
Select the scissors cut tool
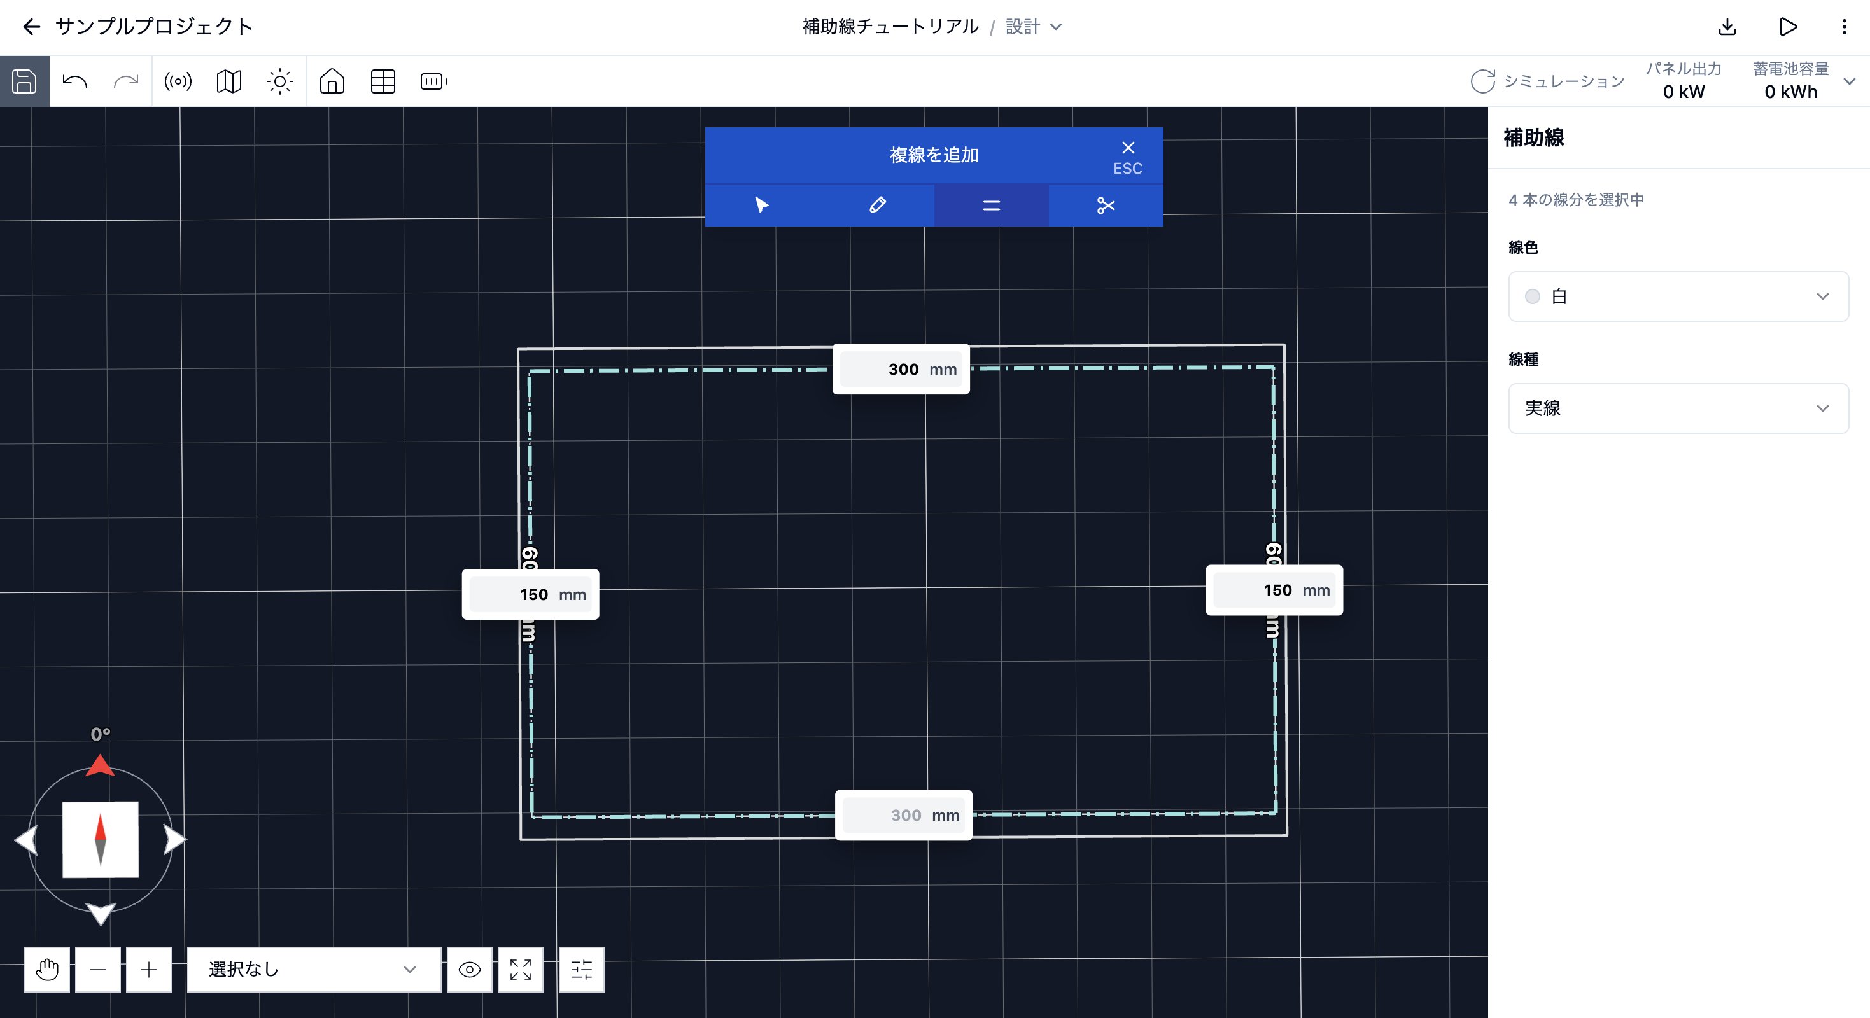[1106, 206]
